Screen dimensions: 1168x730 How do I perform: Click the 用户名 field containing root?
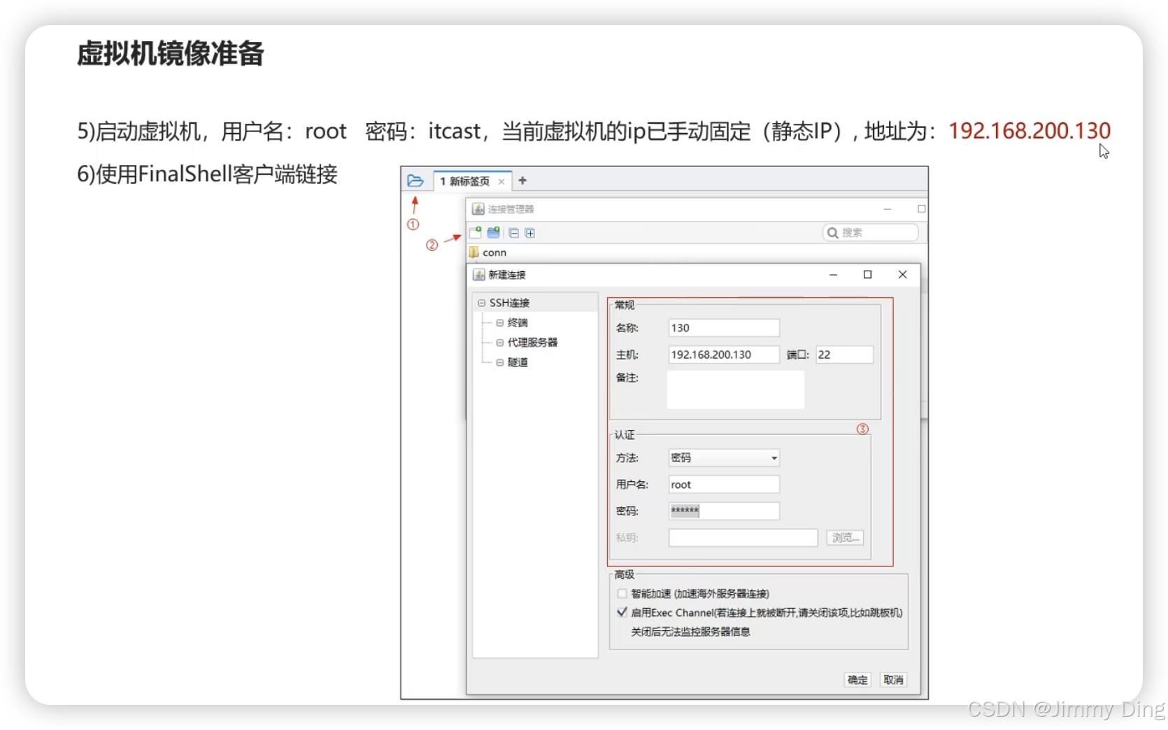click(x=724, y=485)
